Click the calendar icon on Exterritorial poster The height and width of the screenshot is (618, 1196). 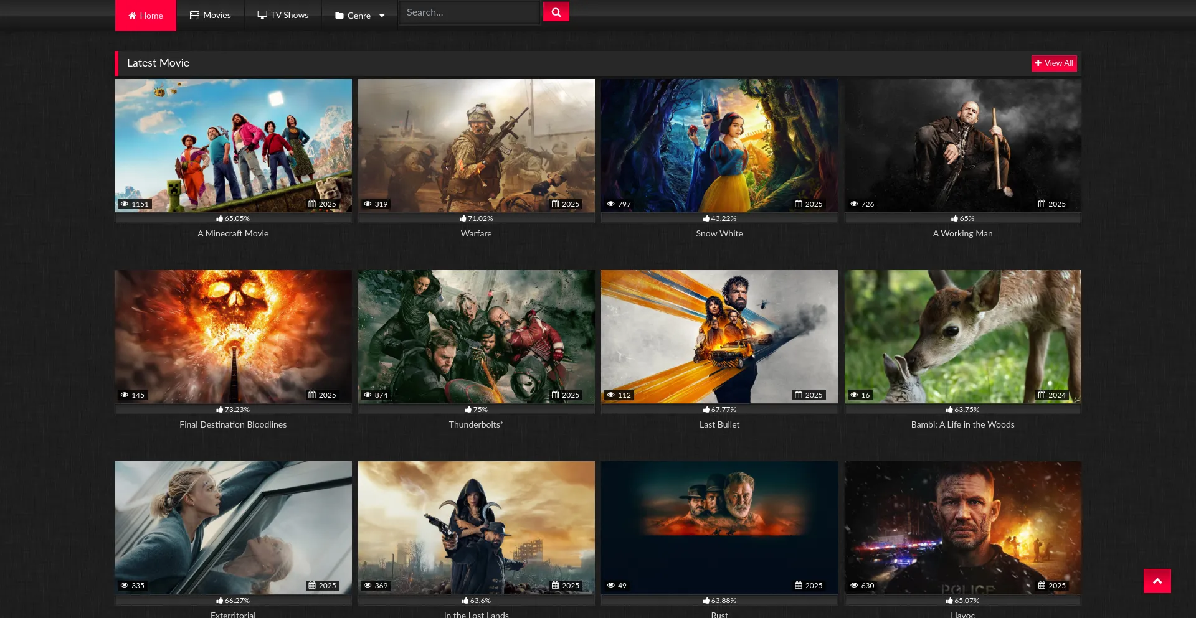312,586
